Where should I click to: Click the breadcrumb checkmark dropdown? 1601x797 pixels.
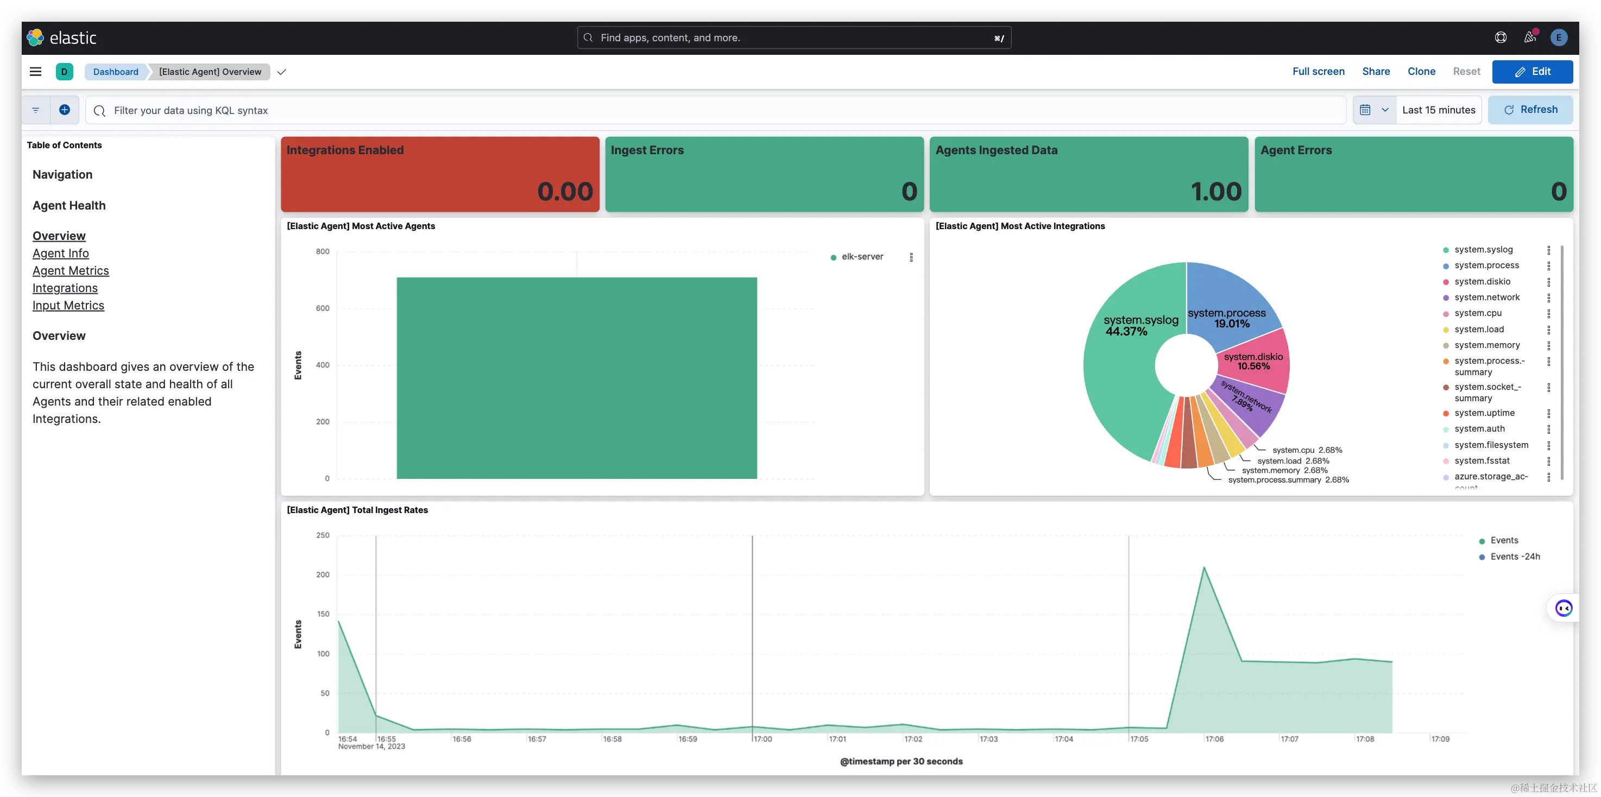(x=281, y=72)
